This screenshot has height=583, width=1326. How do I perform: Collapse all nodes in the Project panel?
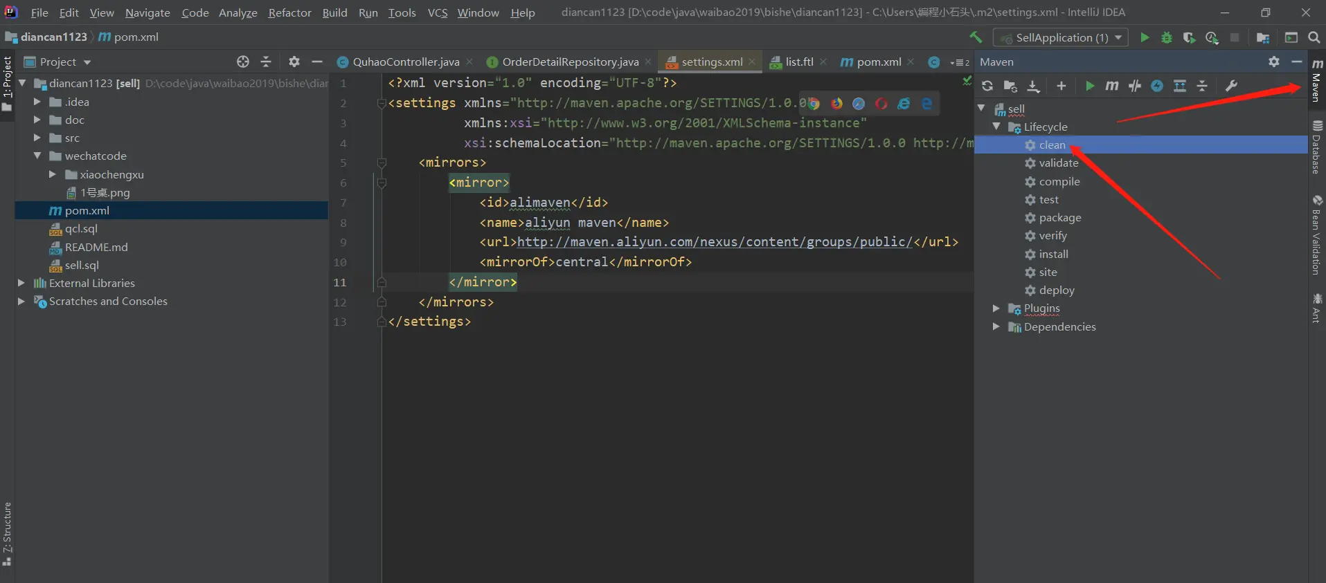coord(266,62)
